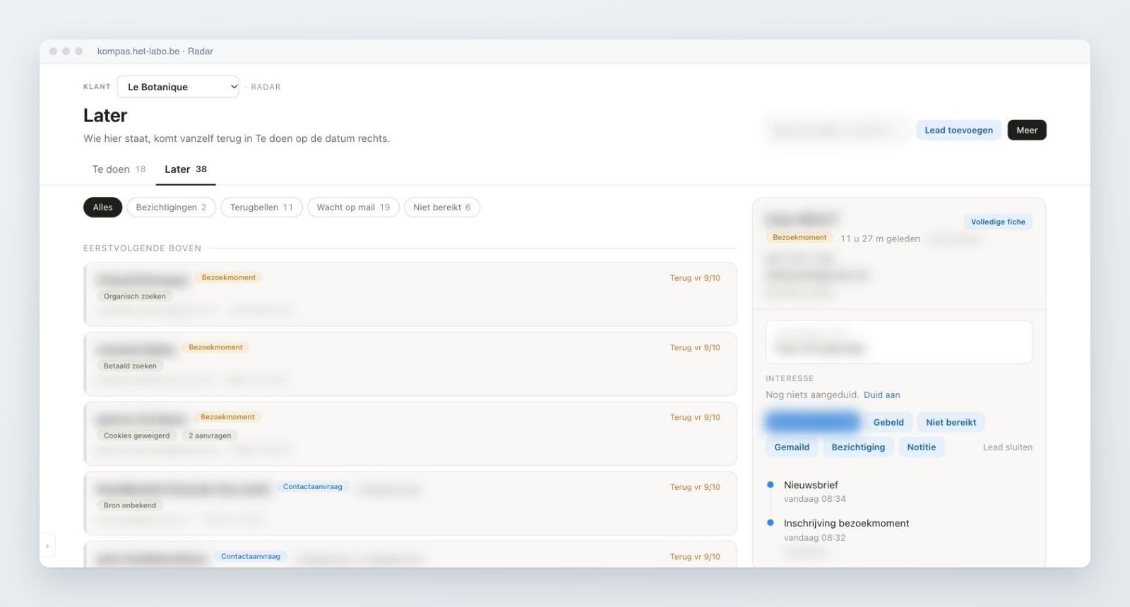Select the Later tab

[x=186, y=169]
